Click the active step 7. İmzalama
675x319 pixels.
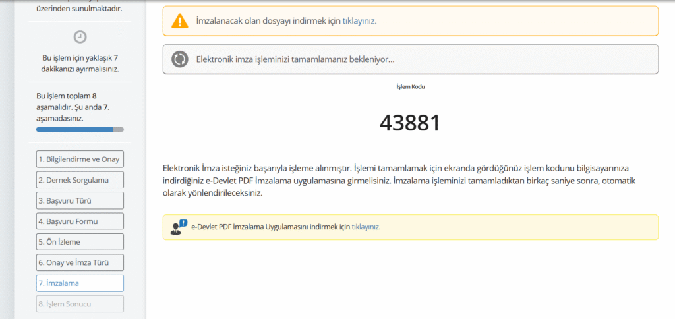tap(80, 283)
